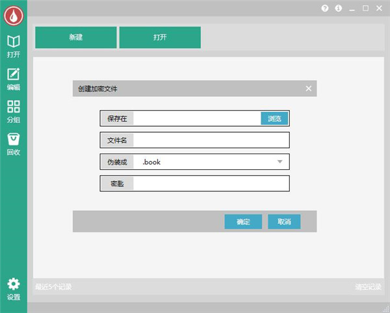This screenshot has height=313, width=390.
Task: Click the info icon in title bar
Action: [x=338, y=8]
